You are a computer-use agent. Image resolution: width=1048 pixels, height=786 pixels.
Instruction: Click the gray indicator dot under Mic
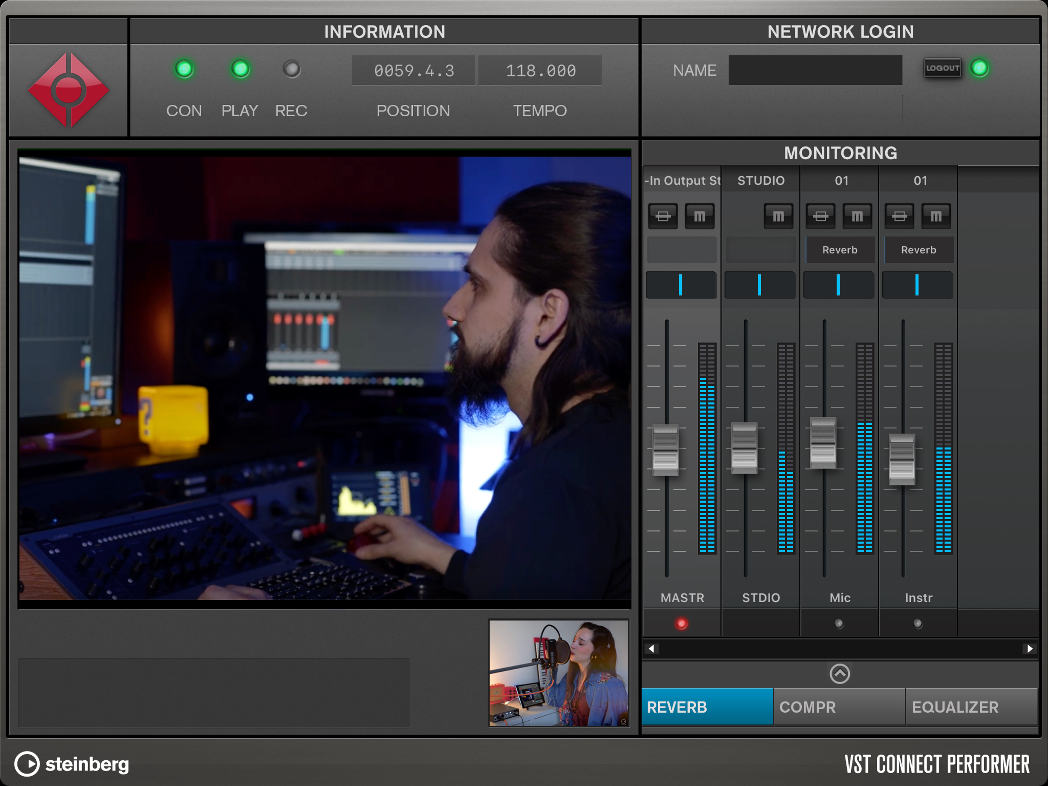pos(839,623)
